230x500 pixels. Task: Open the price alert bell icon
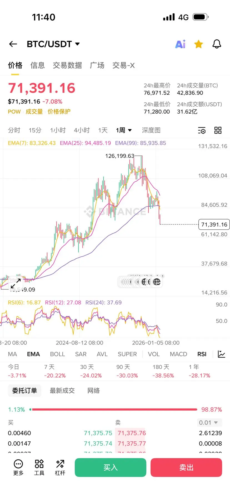217,44
